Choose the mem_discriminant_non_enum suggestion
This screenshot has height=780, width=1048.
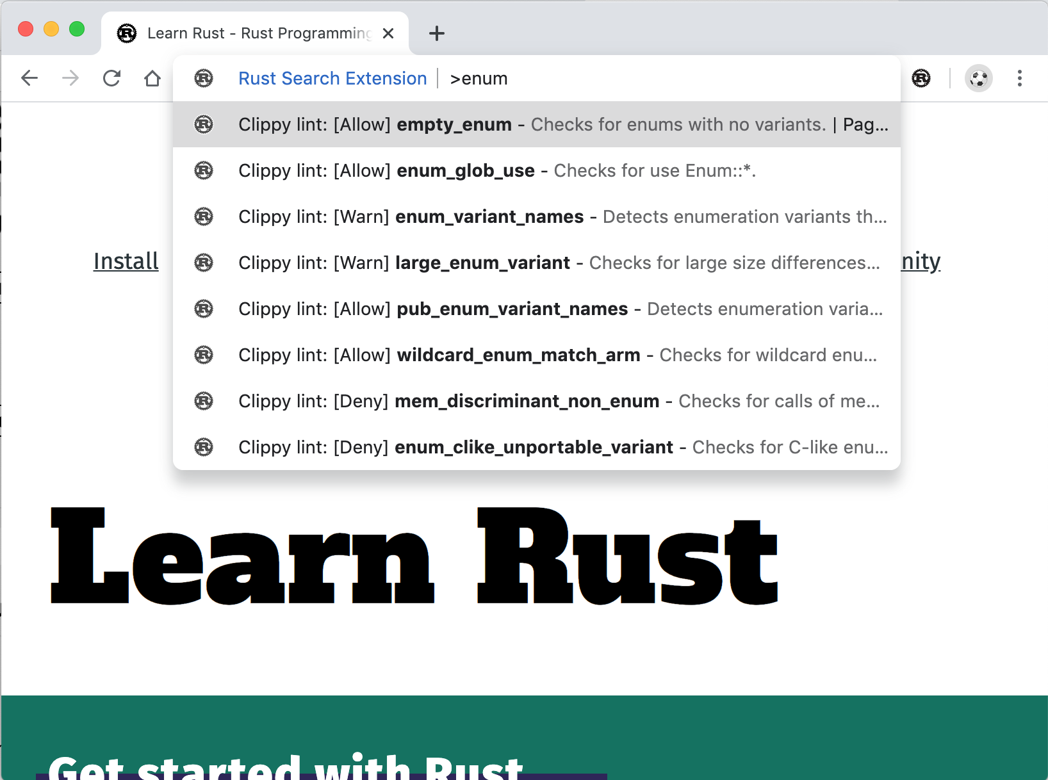(x=537, y=401)
